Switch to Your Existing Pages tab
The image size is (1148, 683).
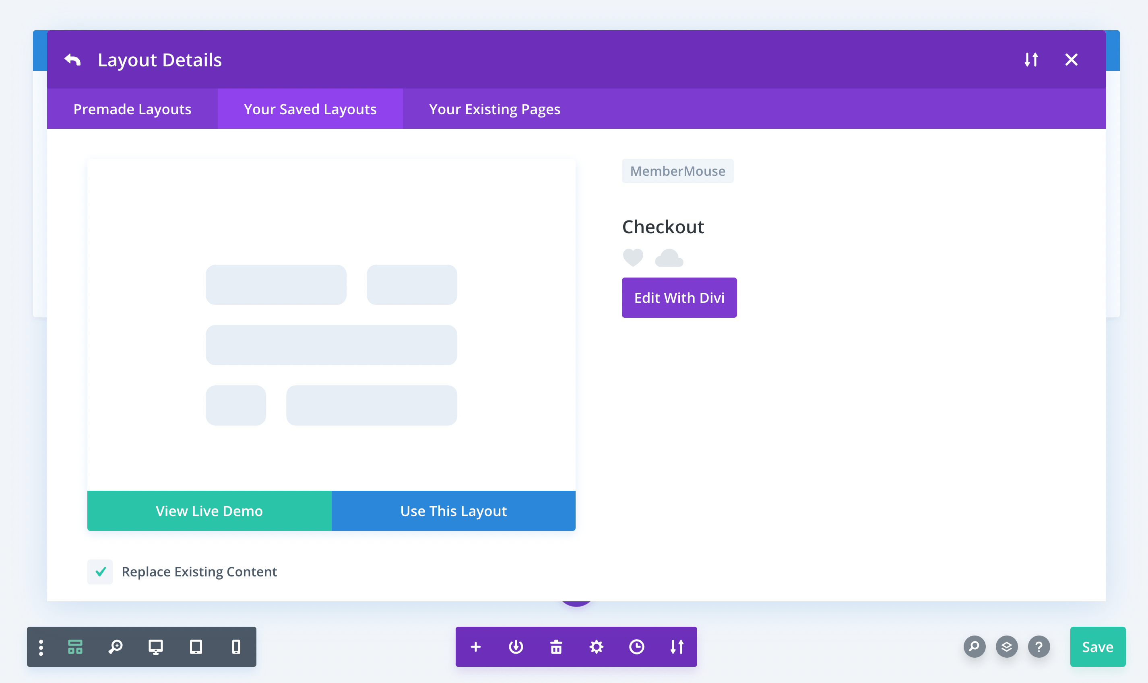[x=495, y=109]
